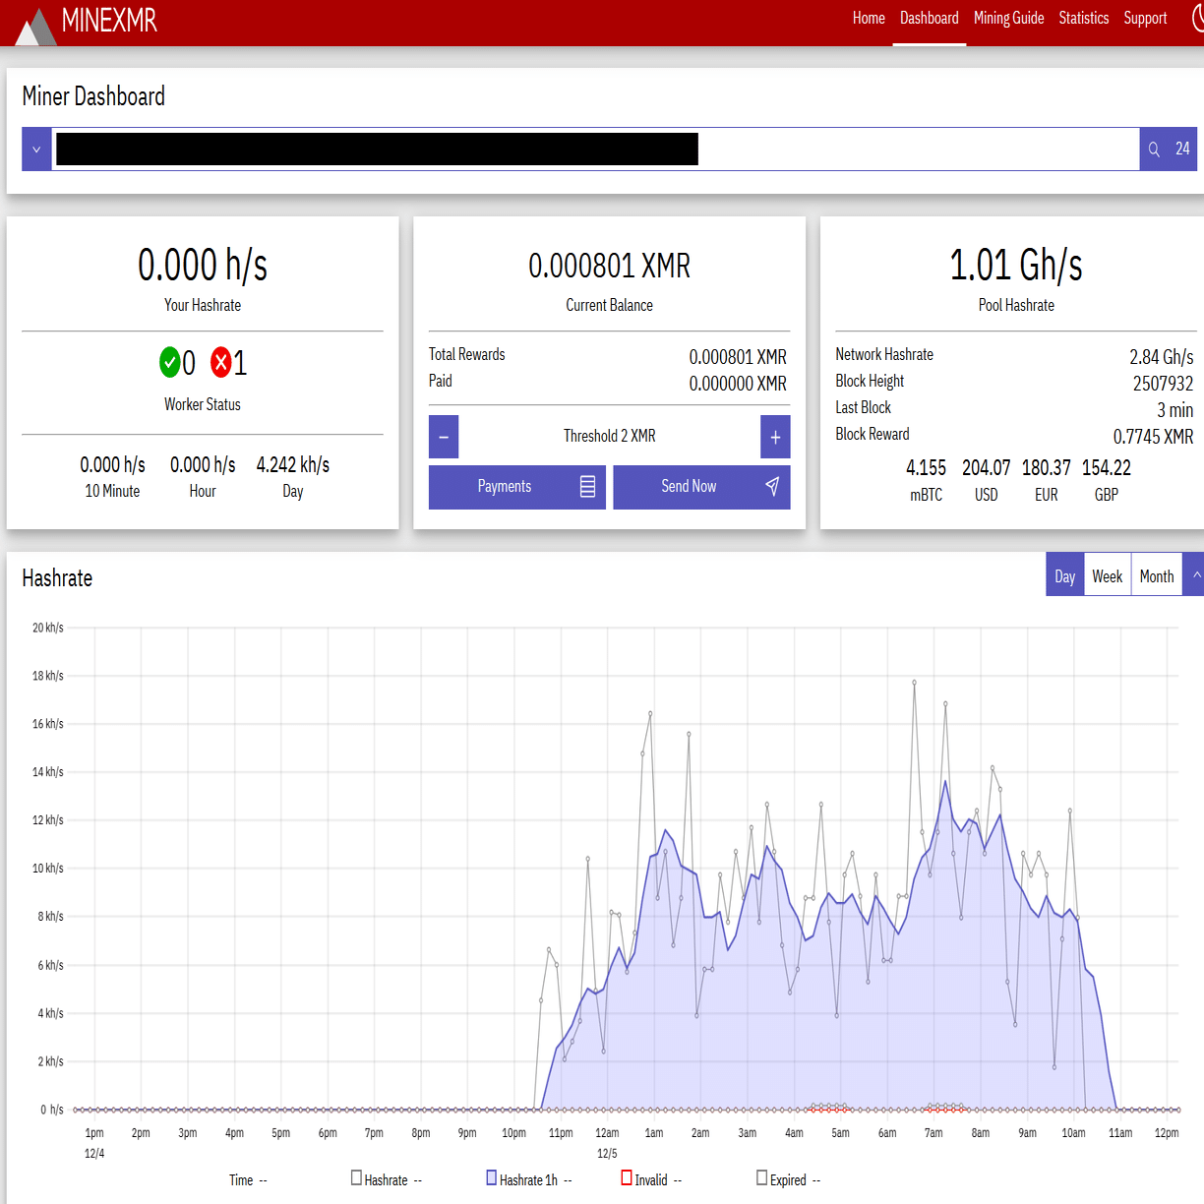
Task: Go to Statistics page
Action: point(1083,18)
